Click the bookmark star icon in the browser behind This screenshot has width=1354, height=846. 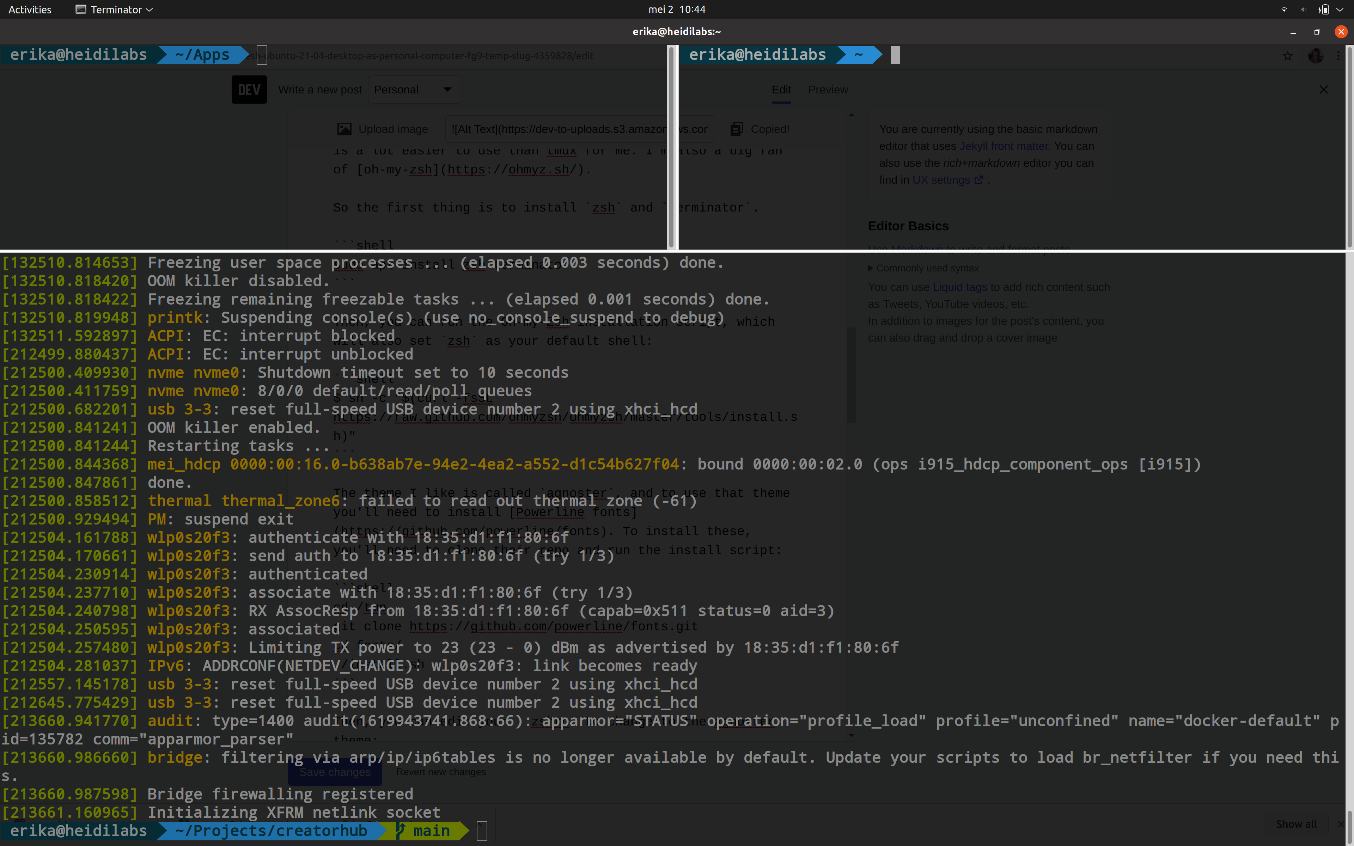click(1287, 55)
